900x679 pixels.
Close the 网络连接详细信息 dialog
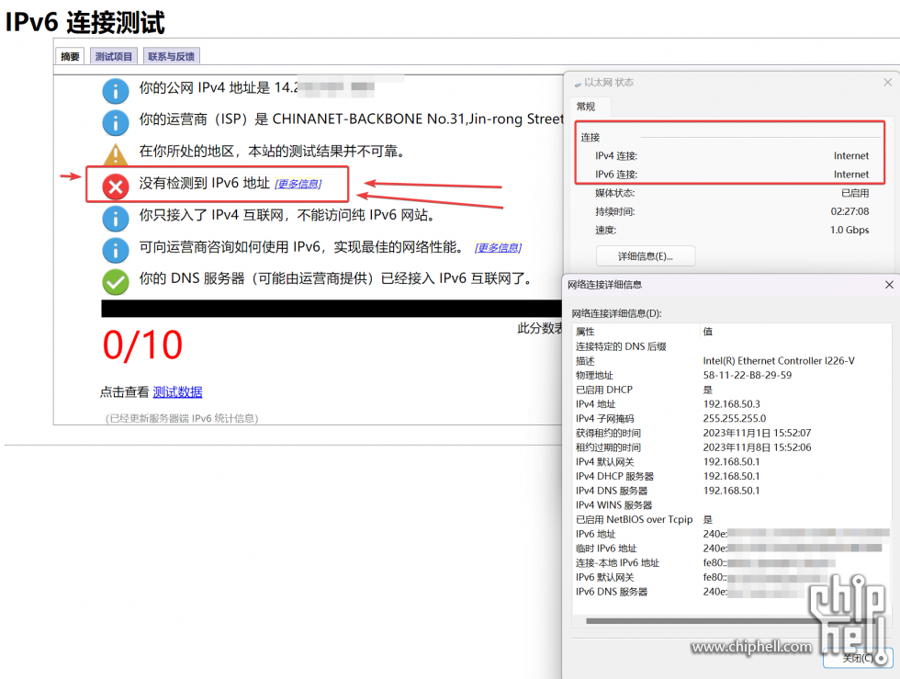coord(889,284)
